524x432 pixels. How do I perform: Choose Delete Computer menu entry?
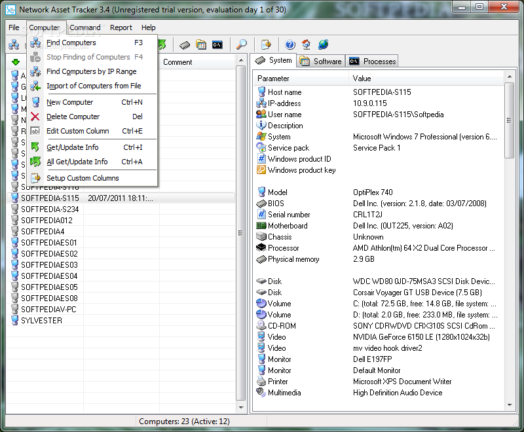(92, 117)
